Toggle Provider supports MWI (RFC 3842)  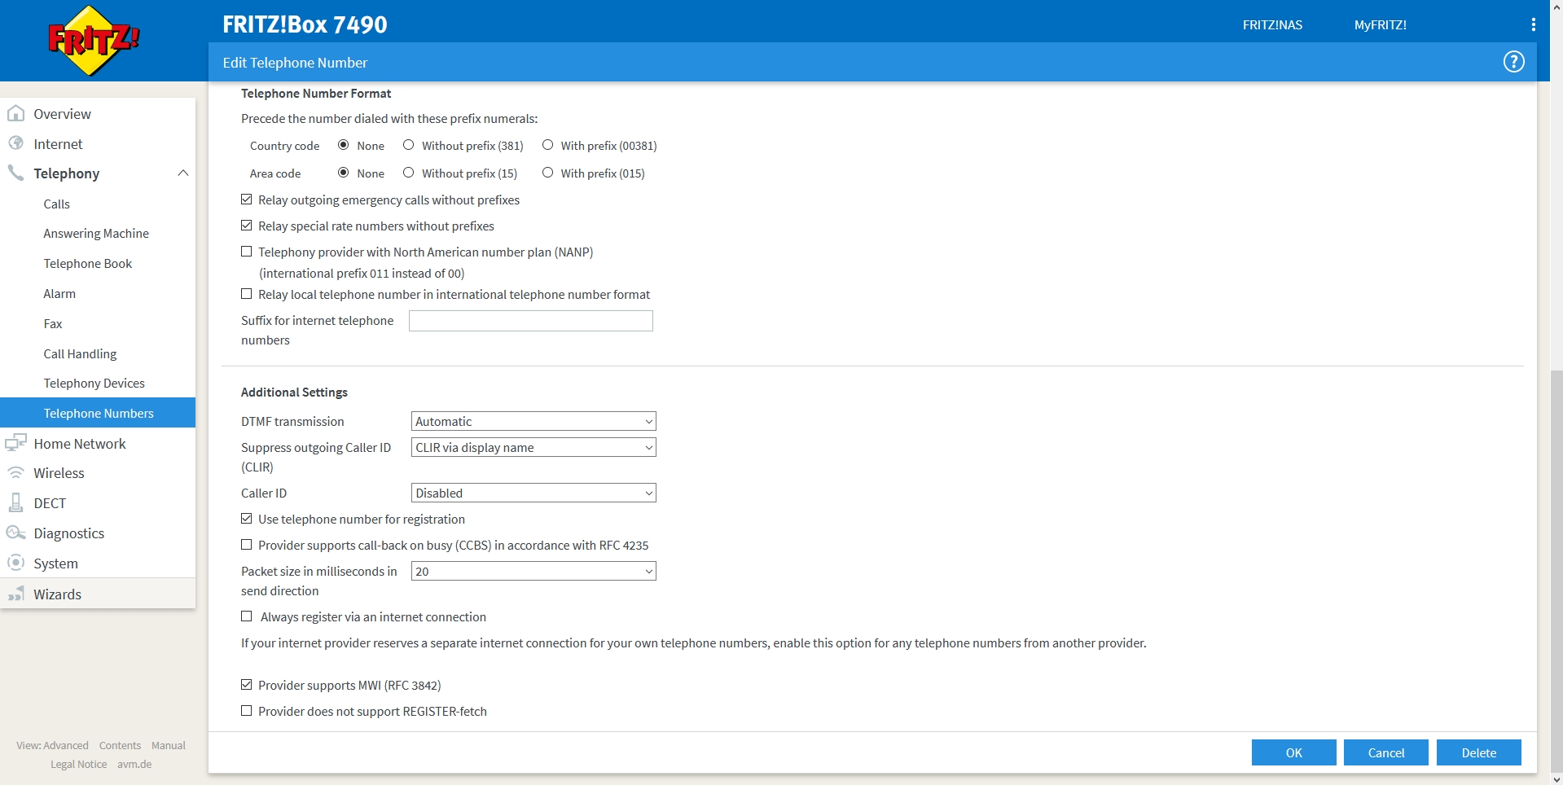247,685
